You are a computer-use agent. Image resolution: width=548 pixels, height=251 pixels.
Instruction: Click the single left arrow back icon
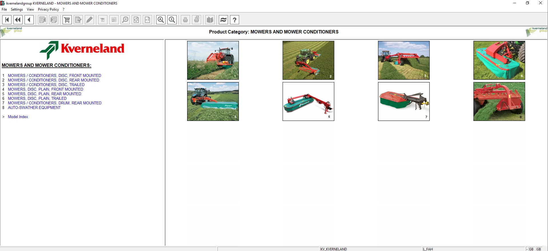pyautogui.click(x=29, y=20)
